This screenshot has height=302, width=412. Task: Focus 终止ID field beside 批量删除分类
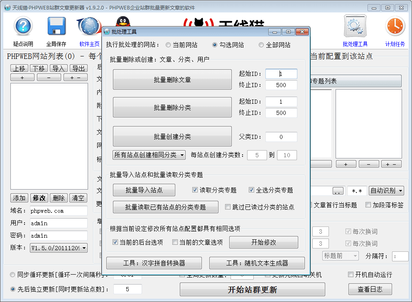(x=281, y=113)
